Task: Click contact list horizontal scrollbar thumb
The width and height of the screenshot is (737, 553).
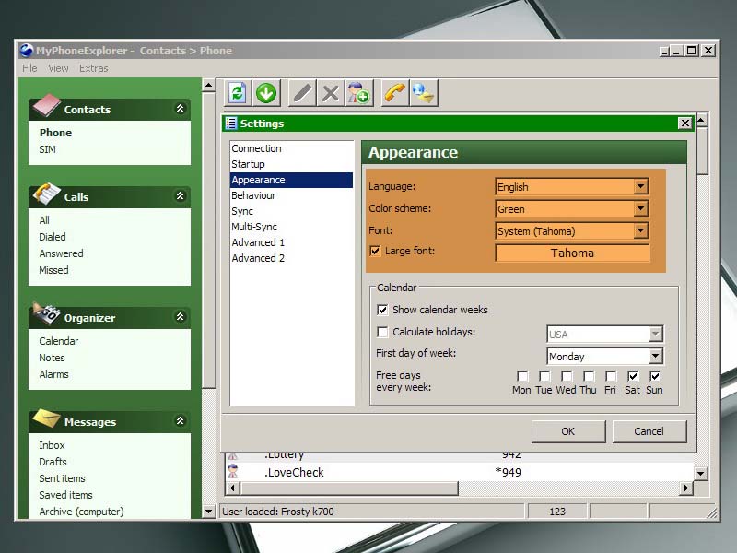Action: (349, 488)
